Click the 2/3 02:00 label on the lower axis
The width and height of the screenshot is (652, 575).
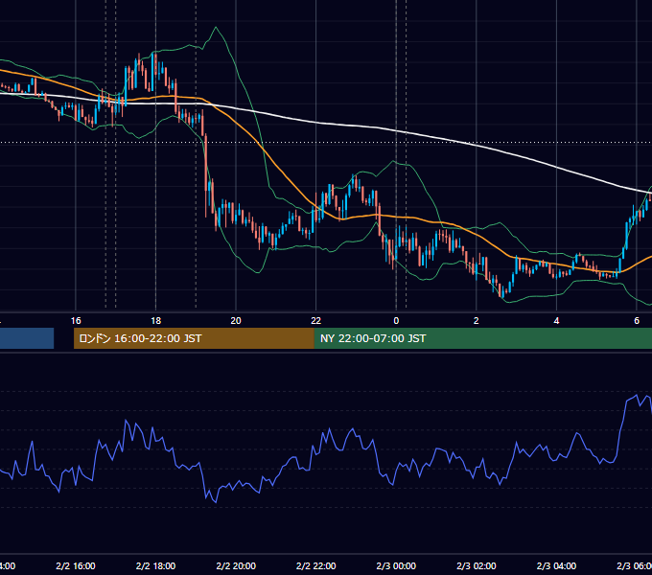[x=477, y=566]
